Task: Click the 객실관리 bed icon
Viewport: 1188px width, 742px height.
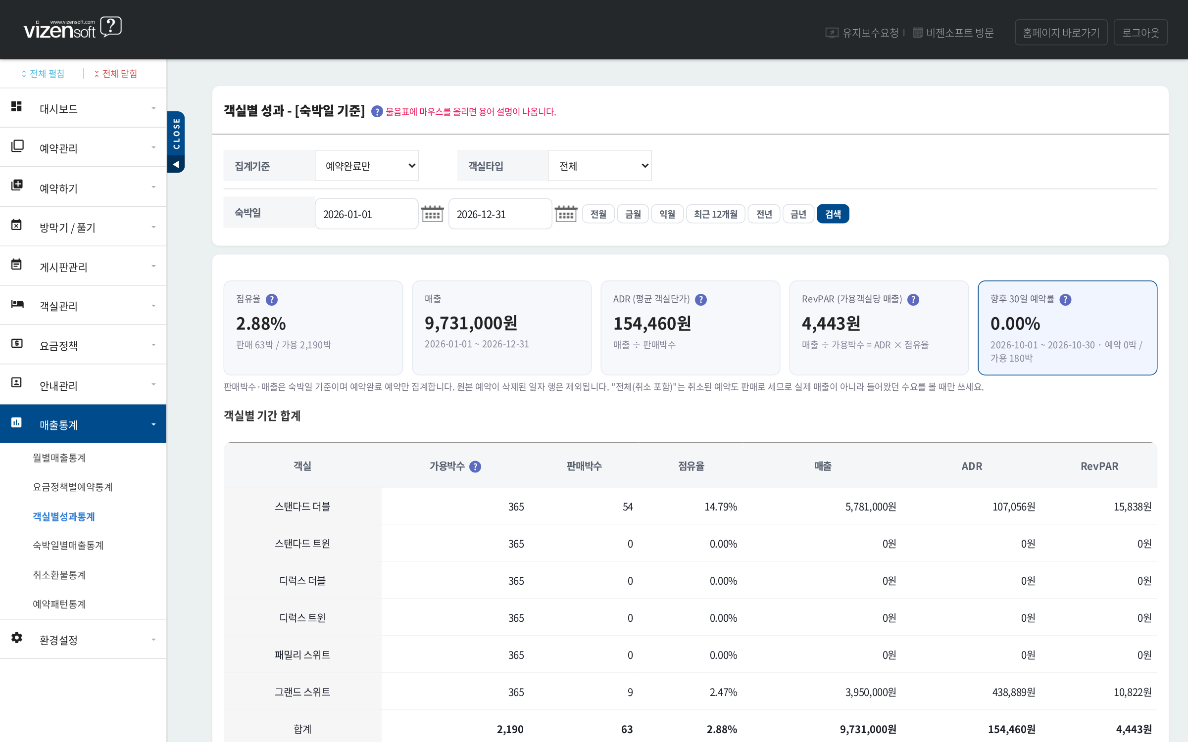Action: tap(17, 304)
